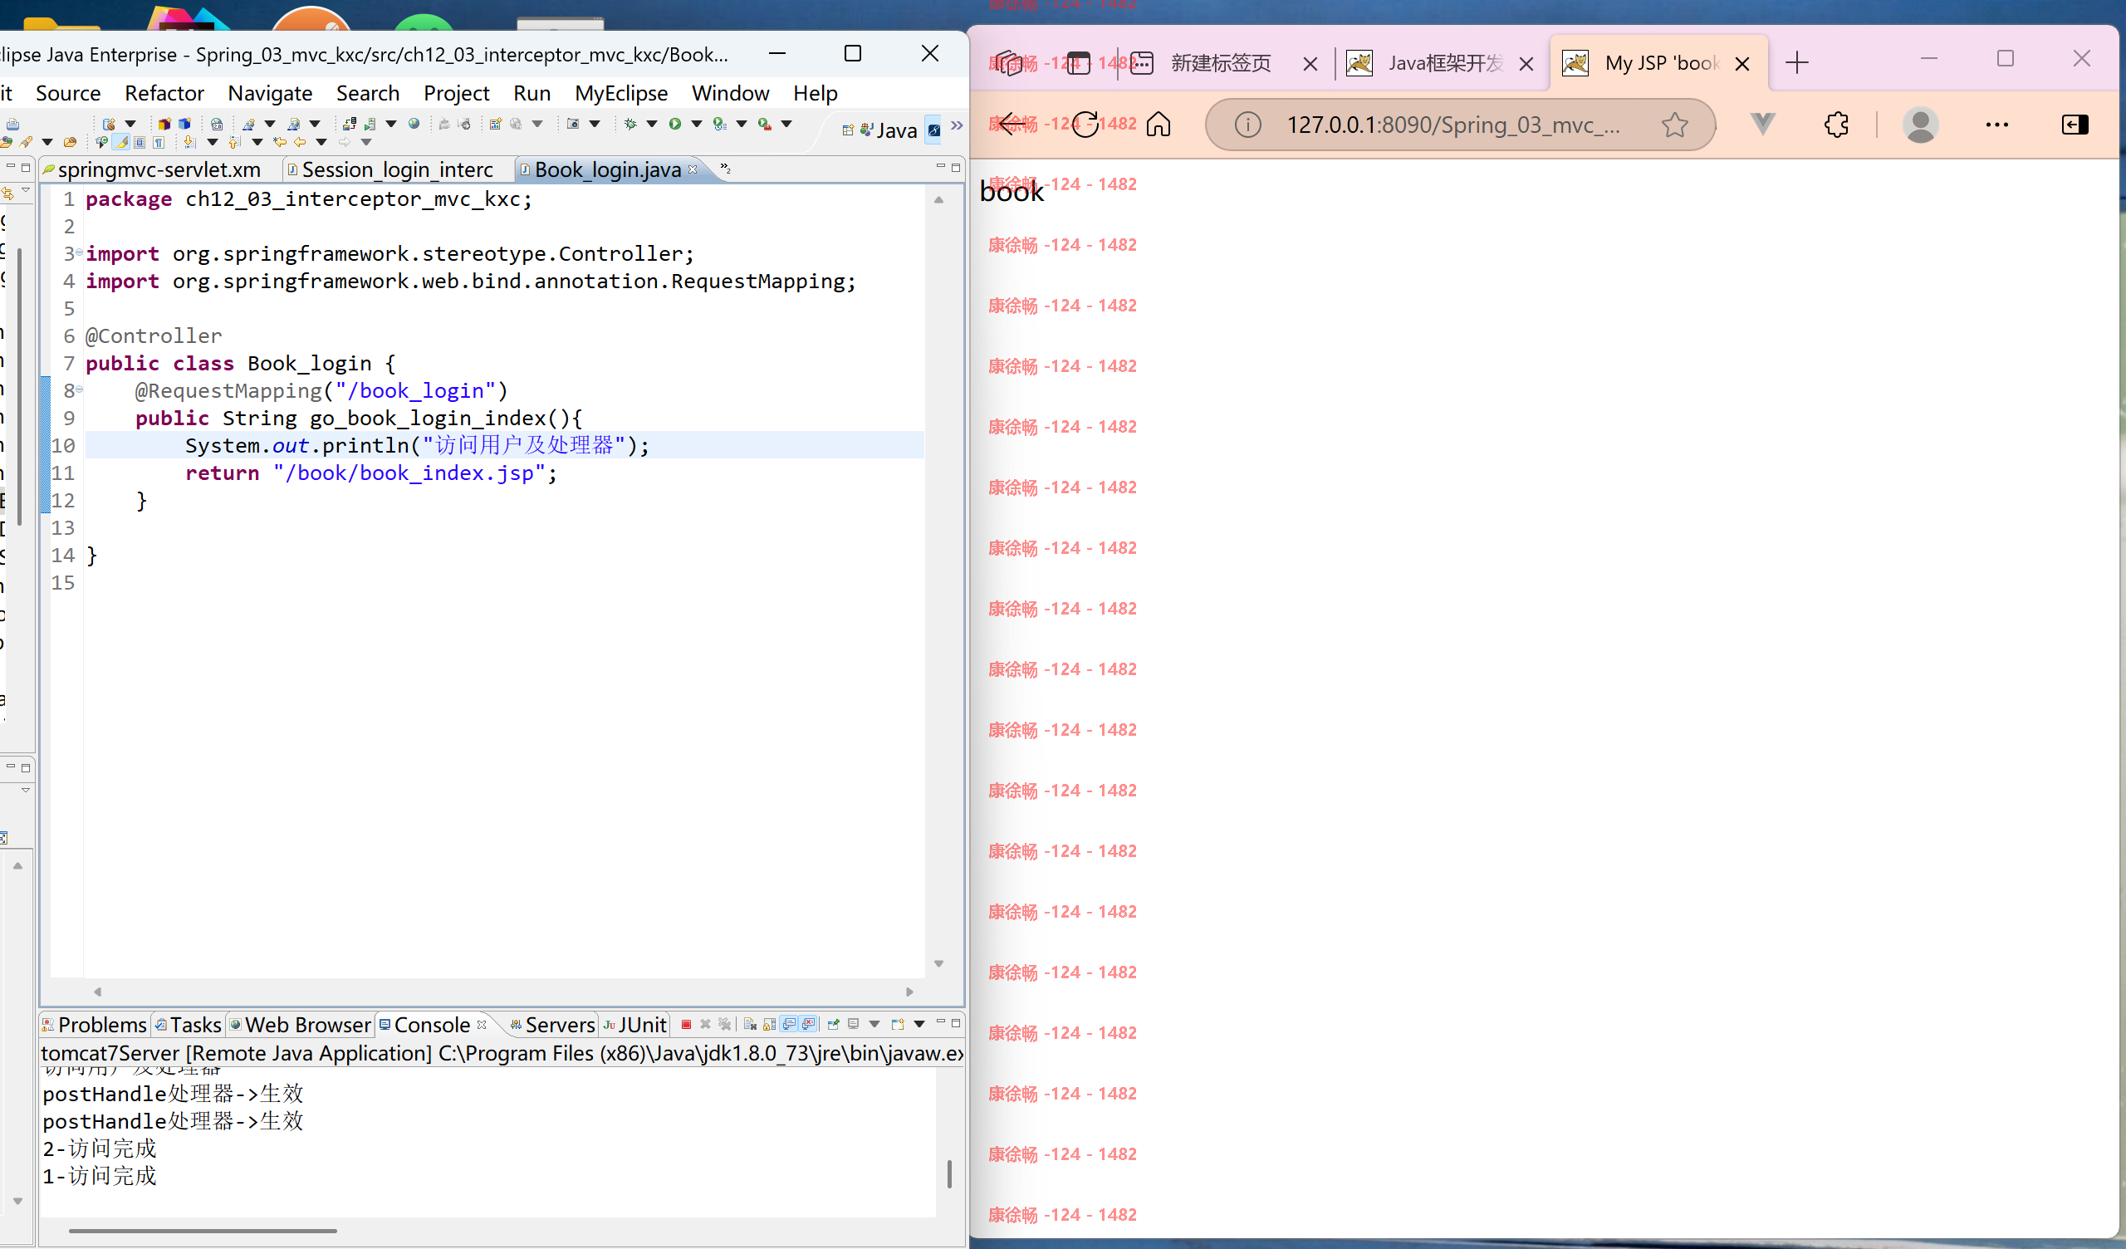Viewport: 2126px width, 1249px height.
Task: Click browser Back arrow
Action: (1012, 125)
